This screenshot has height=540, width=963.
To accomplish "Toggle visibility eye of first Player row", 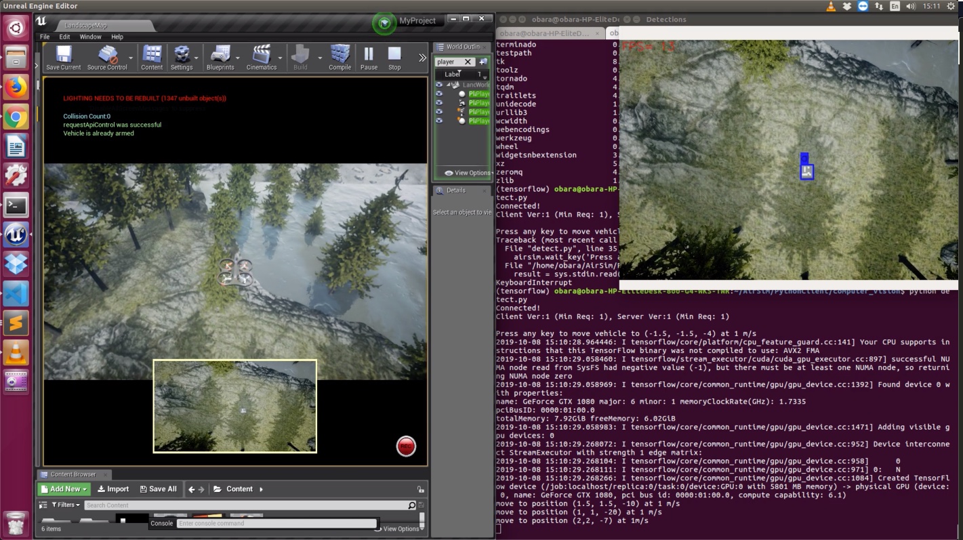I will (x=439, y=94).
